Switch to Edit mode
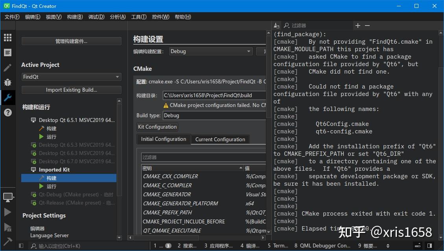The image size is (444, 251). pos(9,52)
